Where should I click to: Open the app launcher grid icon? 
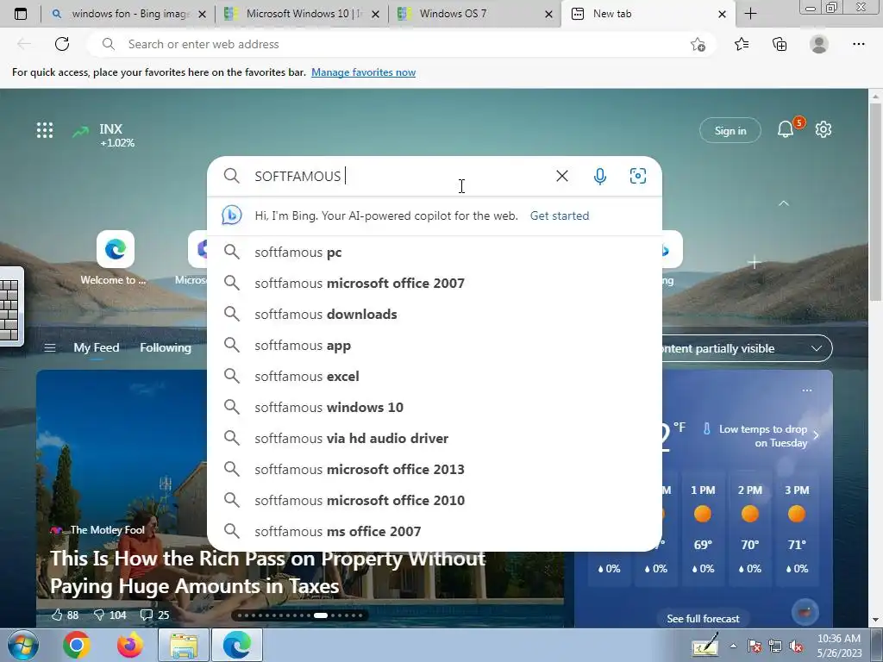coord(45,130)
